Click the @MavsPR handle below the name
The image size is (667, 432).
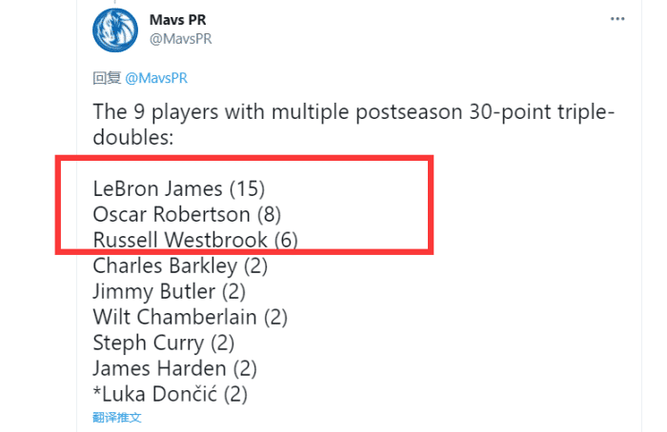pyautogui.click(x=182, y=39)
